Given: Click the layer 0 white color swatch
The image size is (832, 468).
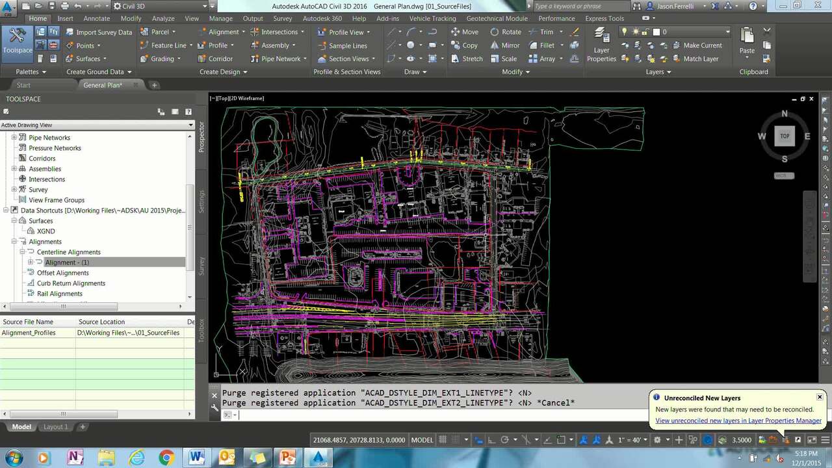Looking at the screenshot, I should pyautogui.click(x=656, y=32).
